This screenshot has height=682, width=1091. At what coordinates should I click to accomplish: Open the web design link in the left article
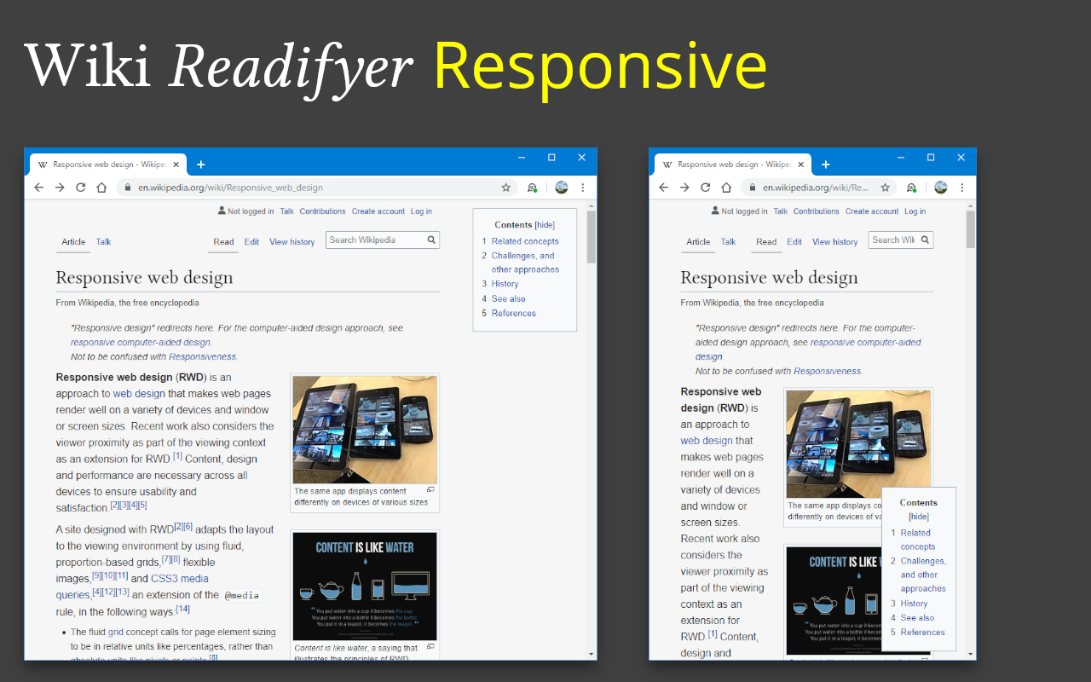point(139,394)
